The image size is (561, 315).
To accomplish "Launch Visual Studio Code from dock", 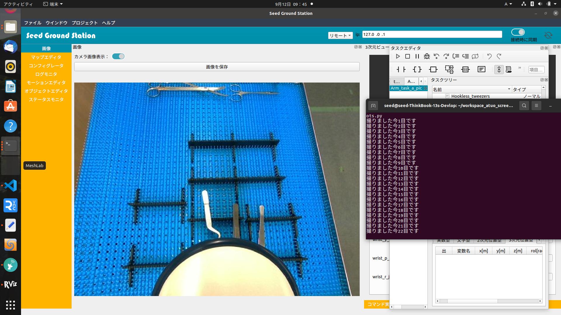I will tap(11, 185).
